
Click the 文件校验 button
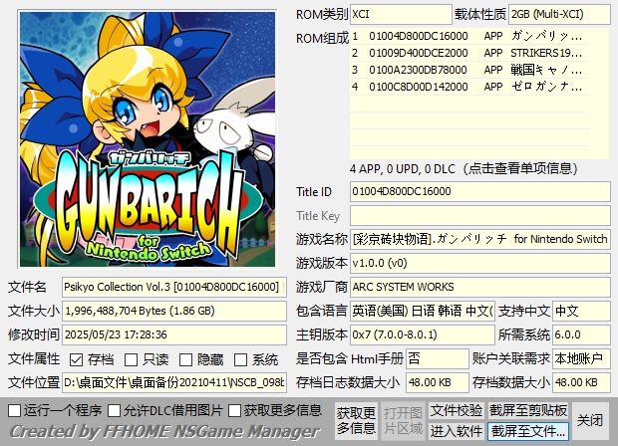457,410
